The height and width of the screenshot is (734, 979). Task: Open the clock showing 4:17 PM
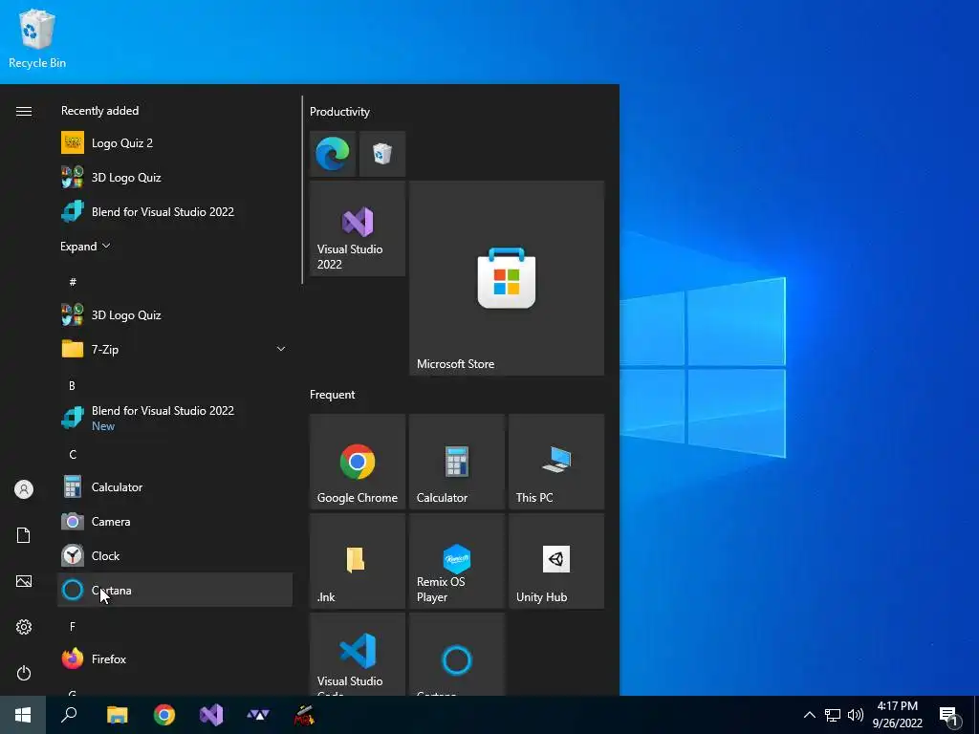tap(897, 715)
